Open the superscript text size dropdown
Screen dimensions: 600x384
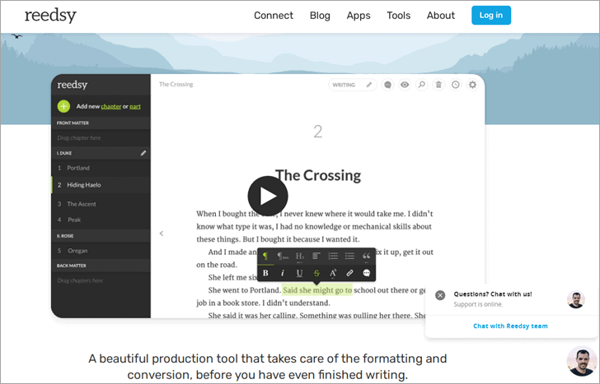(x=333, y=273)
